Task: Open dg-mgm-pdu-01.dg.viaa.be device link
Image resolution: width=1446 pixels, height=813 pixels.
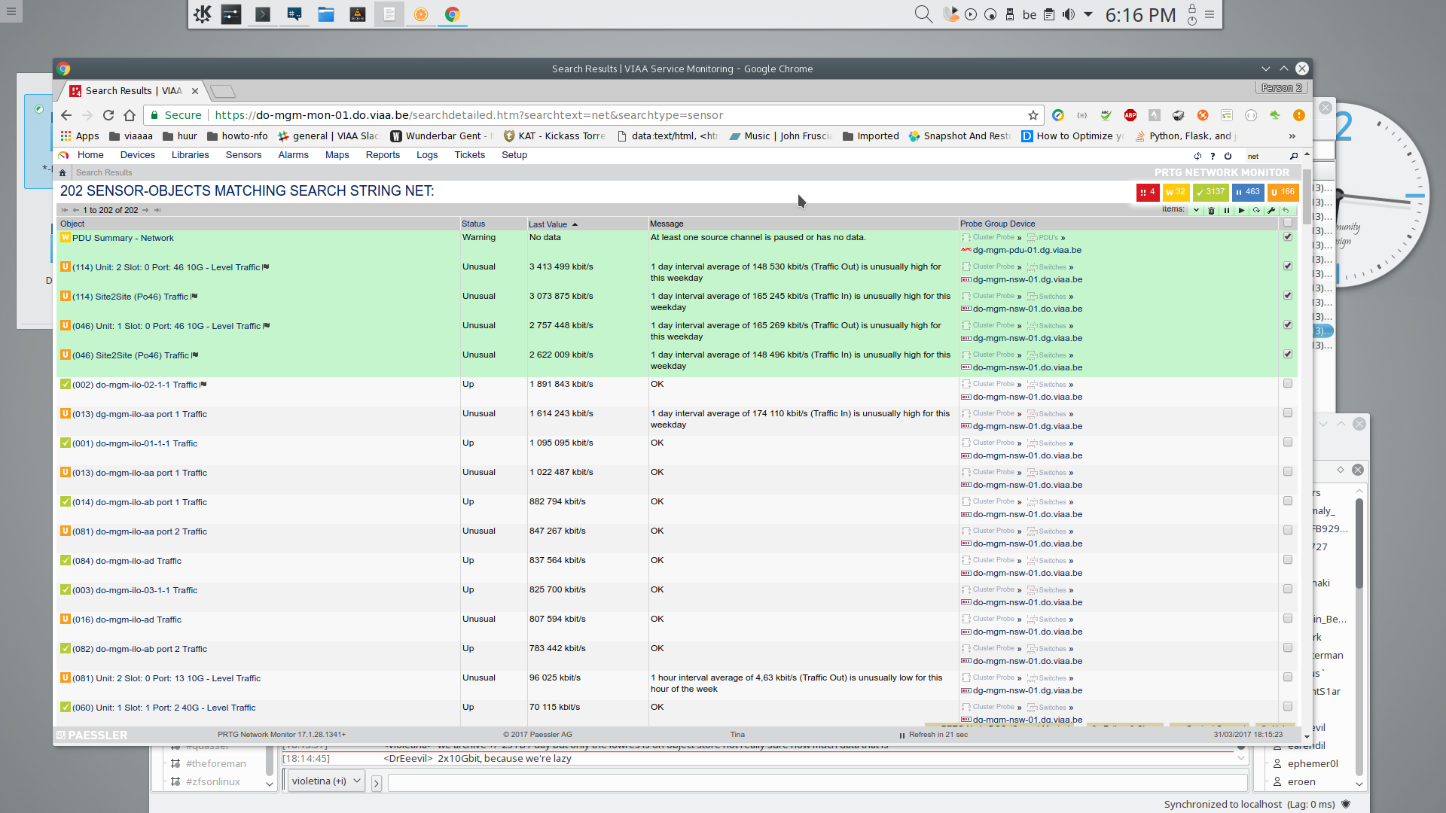Action: 1027,250
